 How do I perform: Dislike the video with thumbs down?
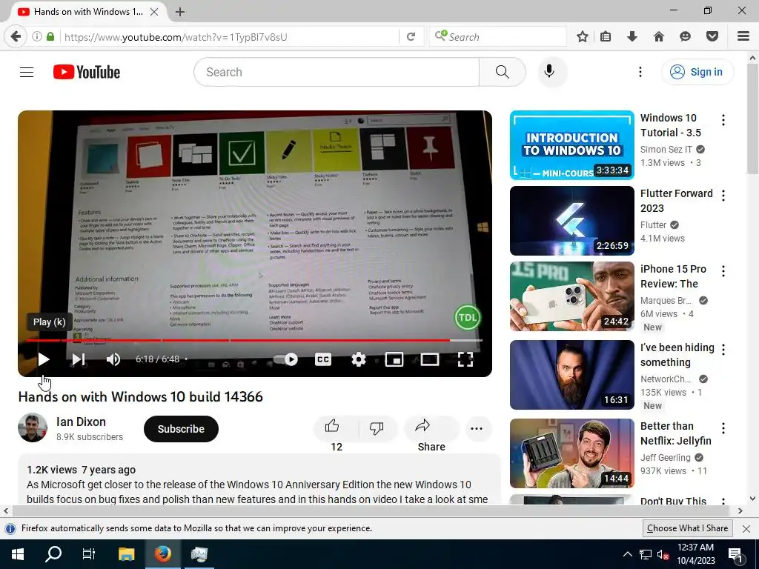pyautogui.click(x=377, y=427)
